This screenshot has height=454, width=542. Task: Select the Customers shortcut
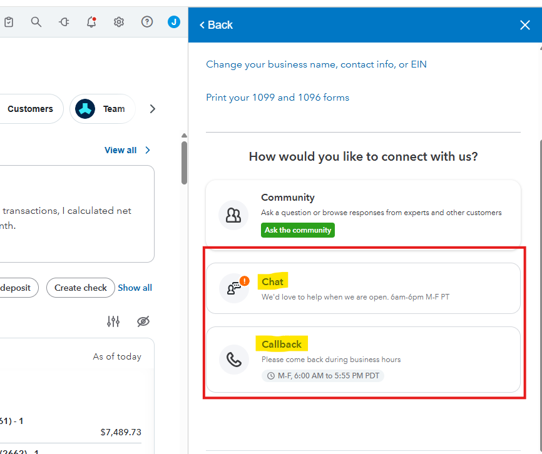[30, 109]
